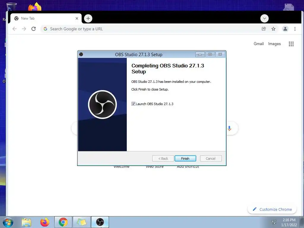This screenshot has width=304, height=228.
Task: Click the network tray icon
Action: tap(274, 222)
